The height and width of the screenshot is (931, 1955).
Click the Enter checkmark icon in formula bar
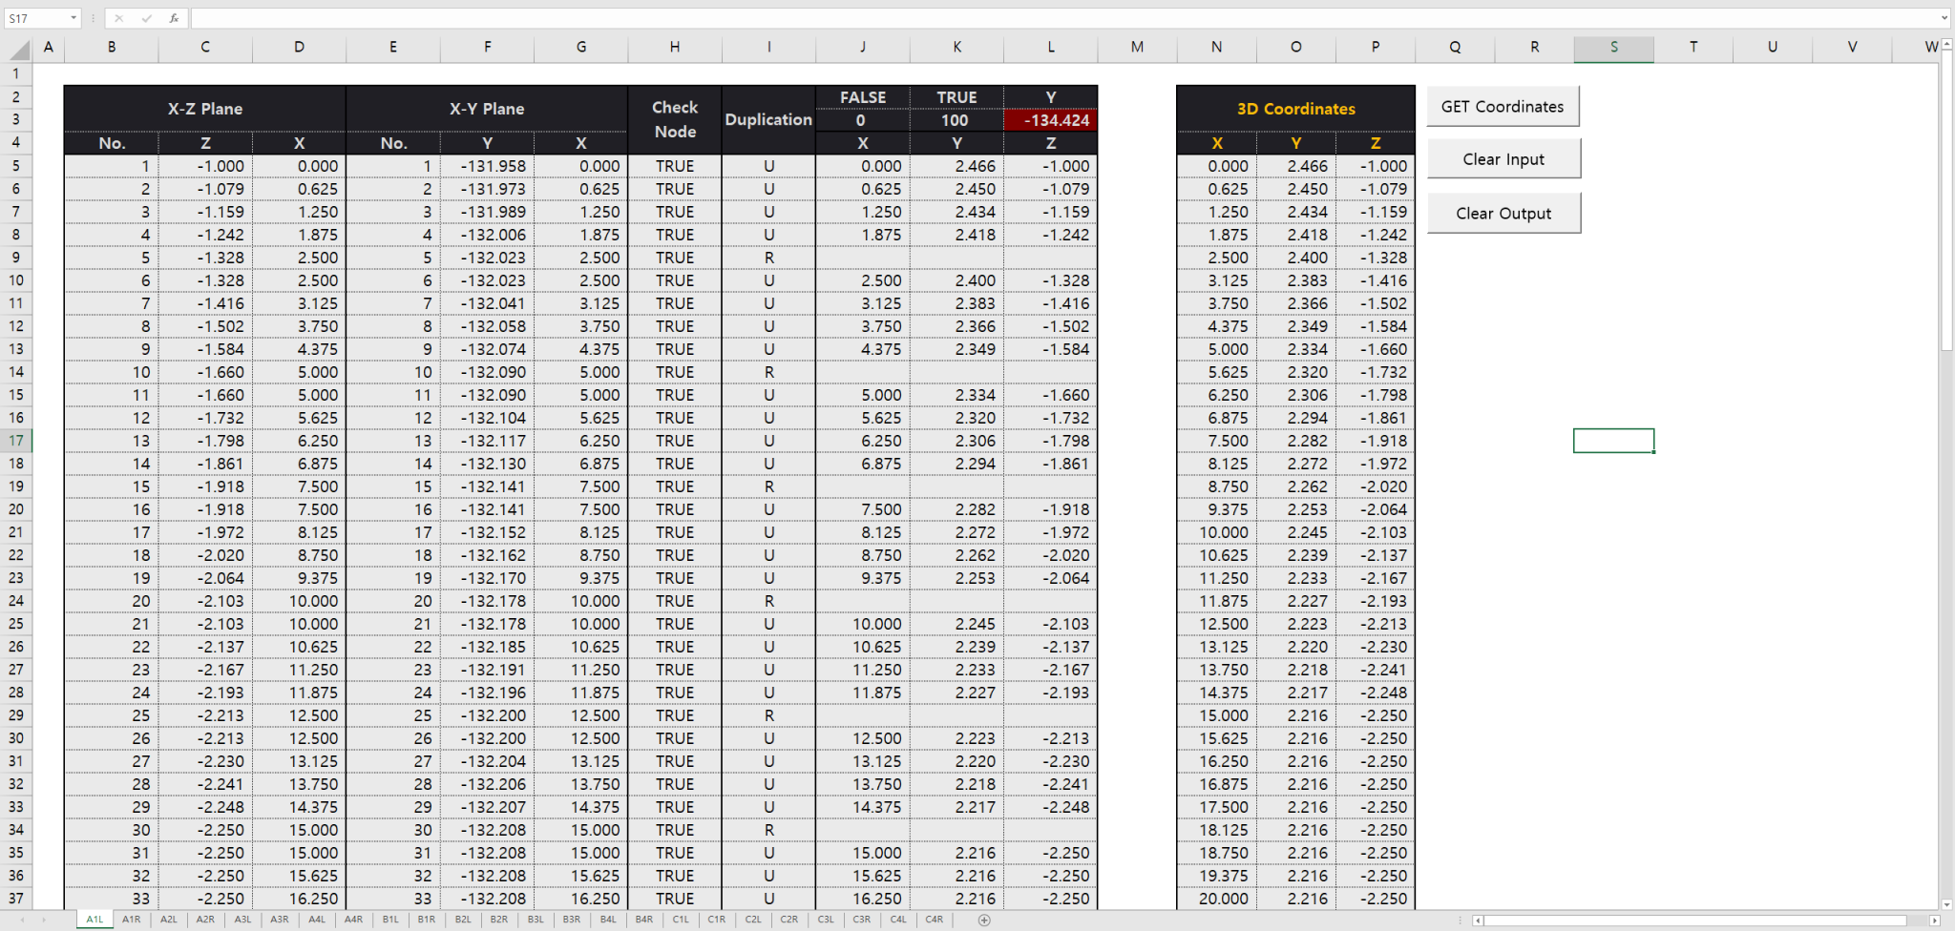pos(146,17)
